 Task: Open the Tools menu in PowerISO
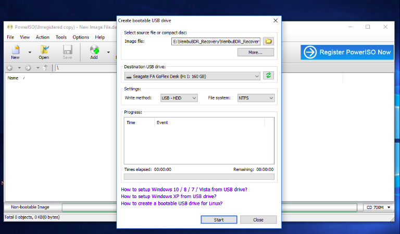61,37
